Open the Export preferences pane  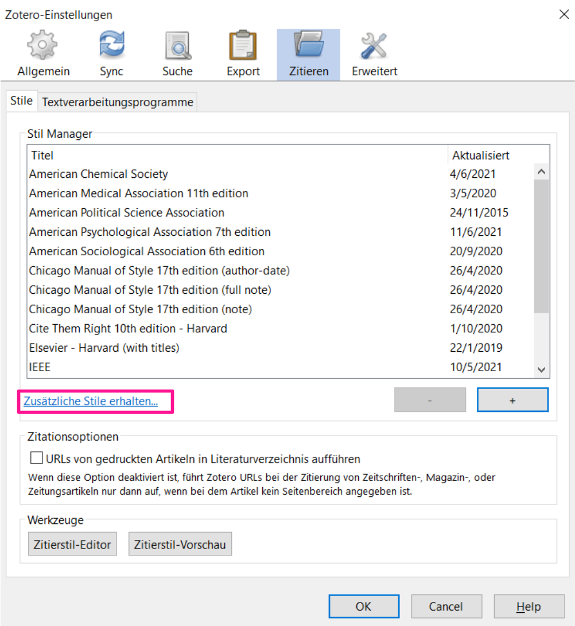point(243,55)
